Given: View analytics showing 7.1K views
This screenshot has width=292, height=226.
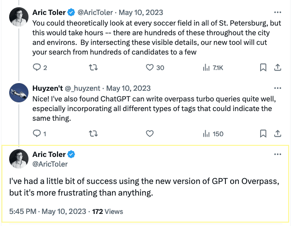Looking at the screenshot, I should (206, 68).
